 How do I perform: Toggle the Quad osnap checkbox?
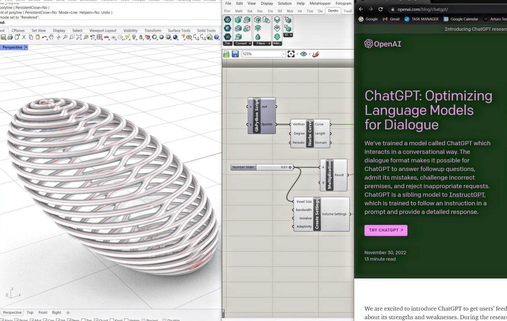[x=96, y=320]
